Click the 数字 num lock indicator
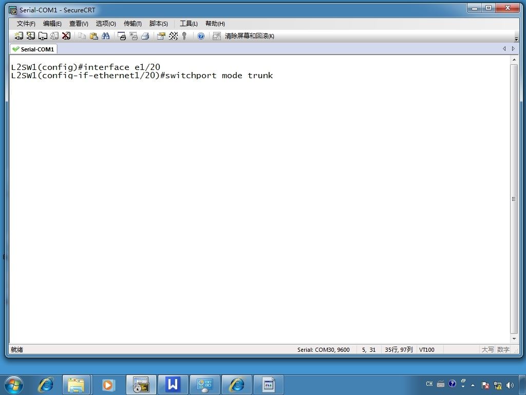Viewport: 526px width, 395px height. point(503,350)
